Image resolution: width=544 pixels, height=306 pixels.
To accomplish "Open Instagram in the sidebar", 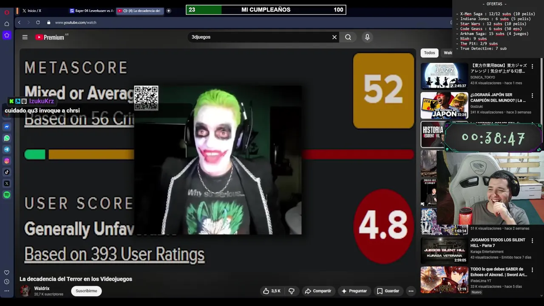I will [7, 161].
